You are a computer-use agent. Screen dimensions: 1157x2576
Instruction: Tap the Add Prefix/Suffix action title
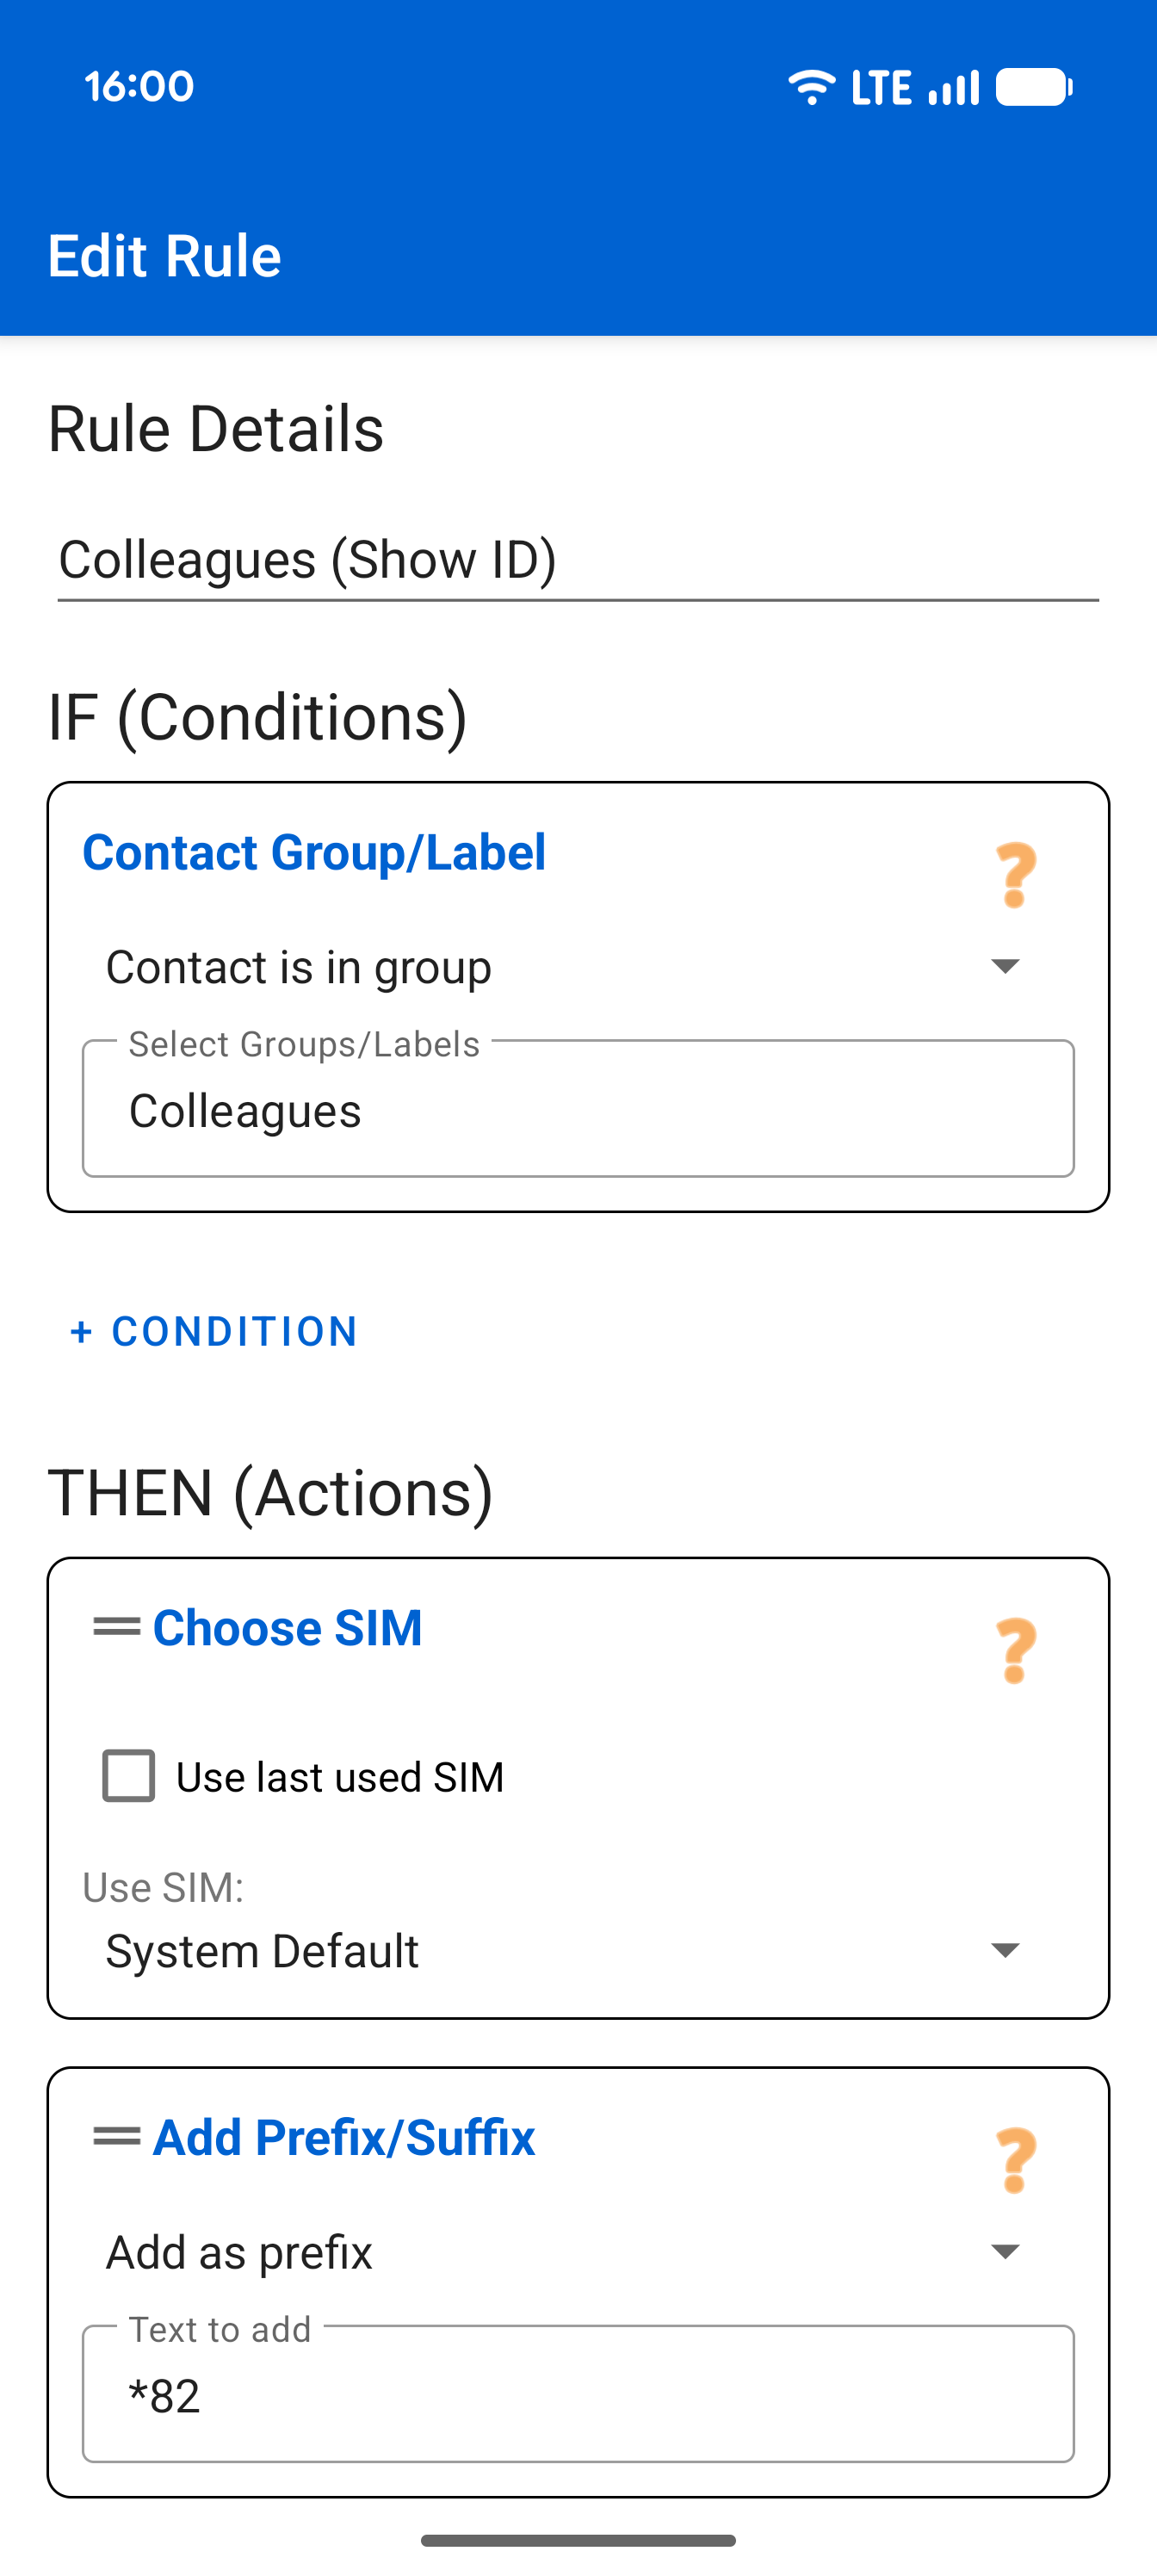tap(344, 2137)
